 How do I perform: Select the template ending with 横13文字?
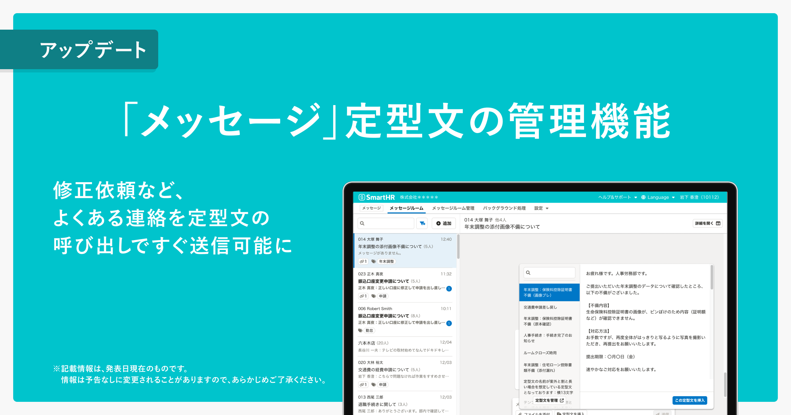point(549,387)
